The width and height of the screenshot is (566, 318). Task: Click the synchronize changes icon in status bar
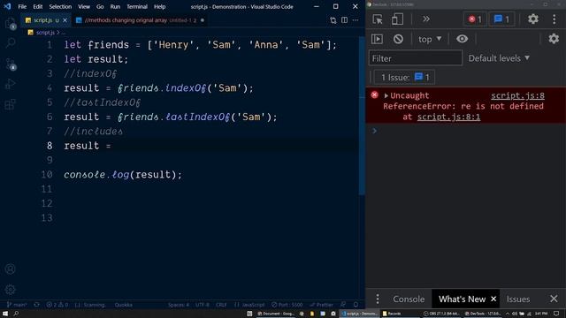coord(36,305)
